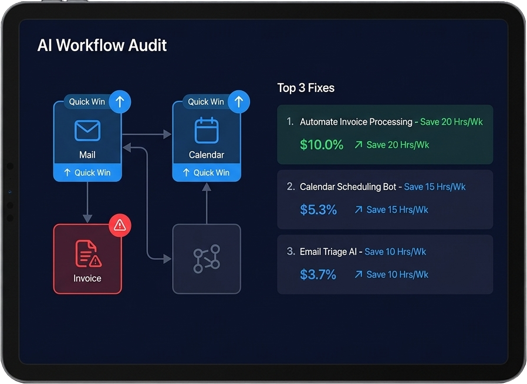This screenshot has height=384, width=527.
Task: Click trend arrow beside Save 10 Hrs/Wk
Action: pyautogui.click(x=359, y=274)
